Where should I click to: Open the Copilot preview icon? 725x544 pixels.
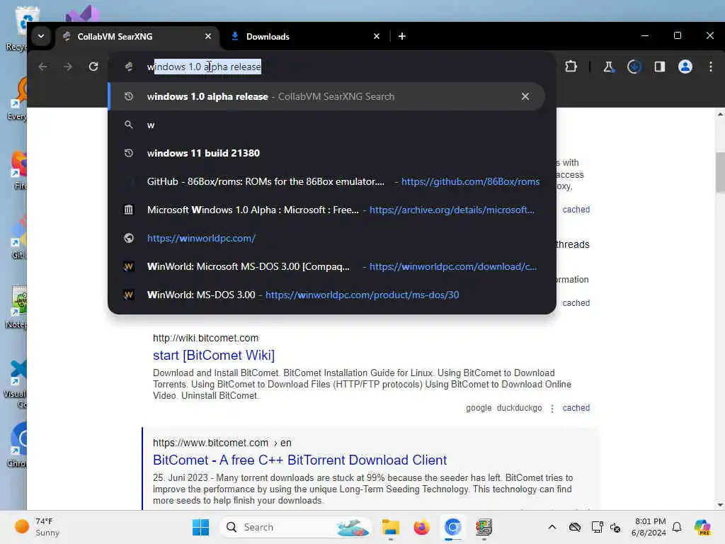click(x=703, y=527)
